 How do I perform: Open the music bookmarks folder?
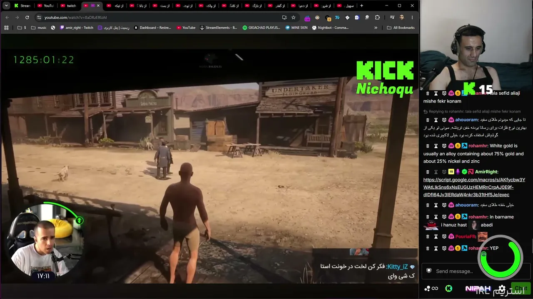click(39, 28)
